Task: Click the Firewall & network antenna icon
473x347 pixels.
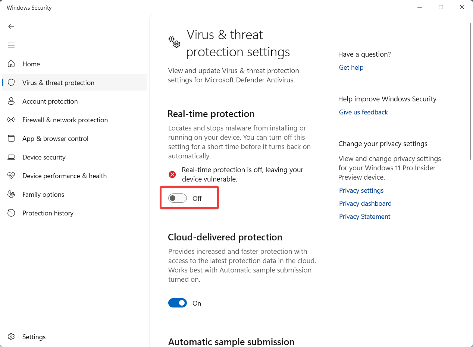Action: click(x=11, y=120)
